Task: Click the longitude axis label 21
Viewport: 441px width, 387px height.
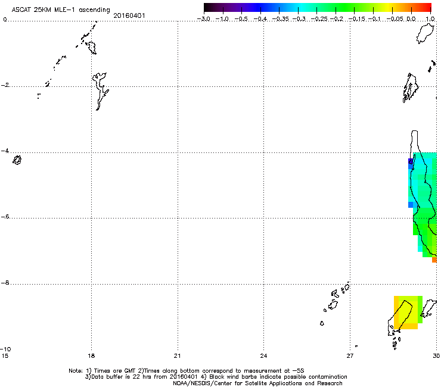Action: point(178,356)
